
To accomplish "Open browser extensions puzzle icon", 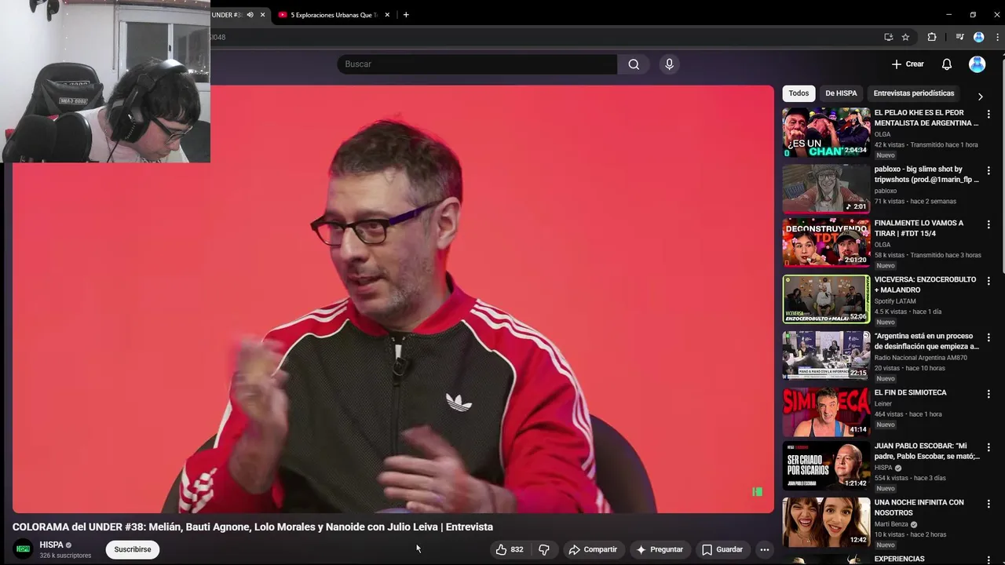I will (x=932, y=37).
